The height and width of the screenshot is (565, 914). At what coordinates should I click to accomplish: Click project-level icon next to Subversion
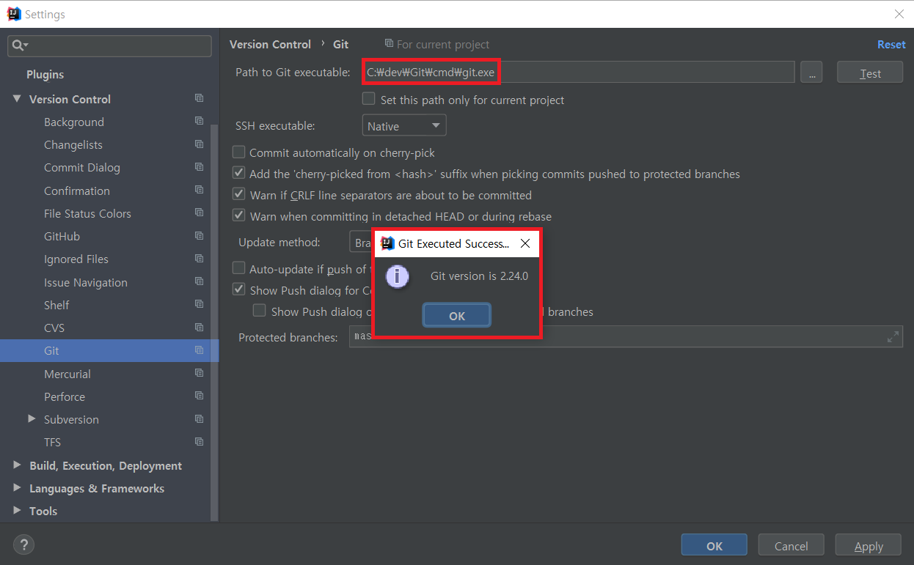[x=199, y=419]
